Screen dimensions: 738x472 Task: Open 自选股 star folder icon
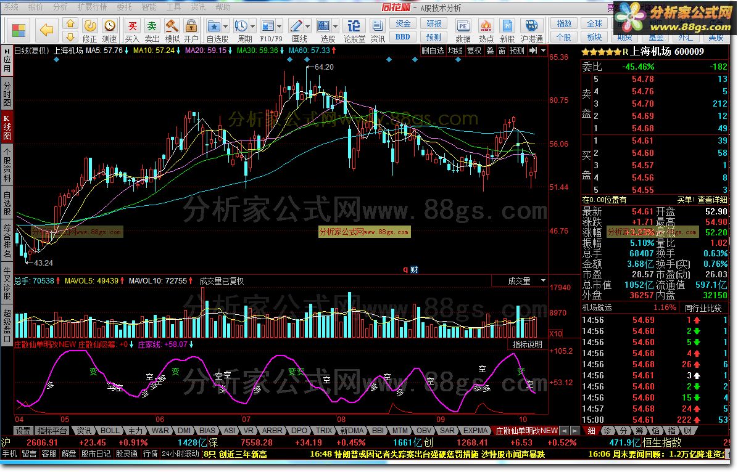214,25
